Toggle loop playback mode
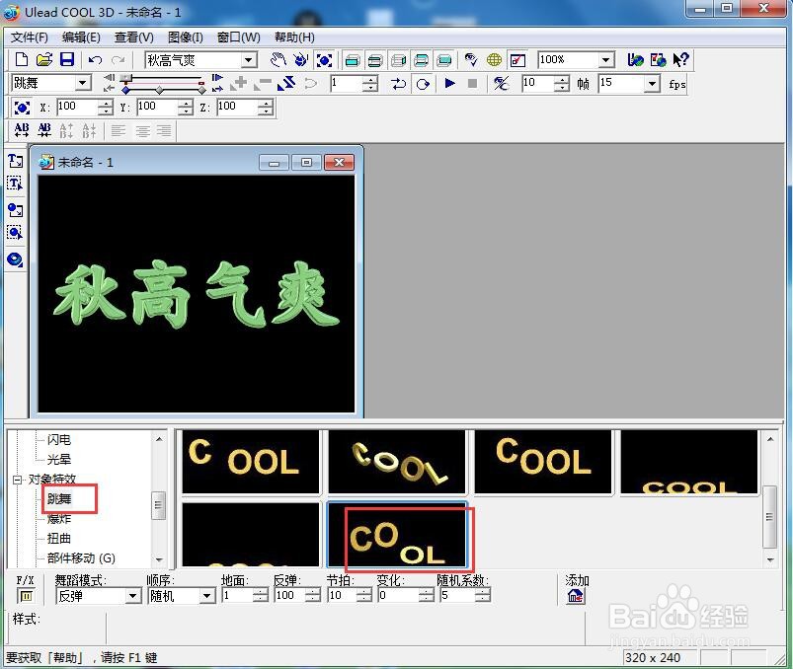The height and width of the screenshot is (669, 793). tap(423, 83)
